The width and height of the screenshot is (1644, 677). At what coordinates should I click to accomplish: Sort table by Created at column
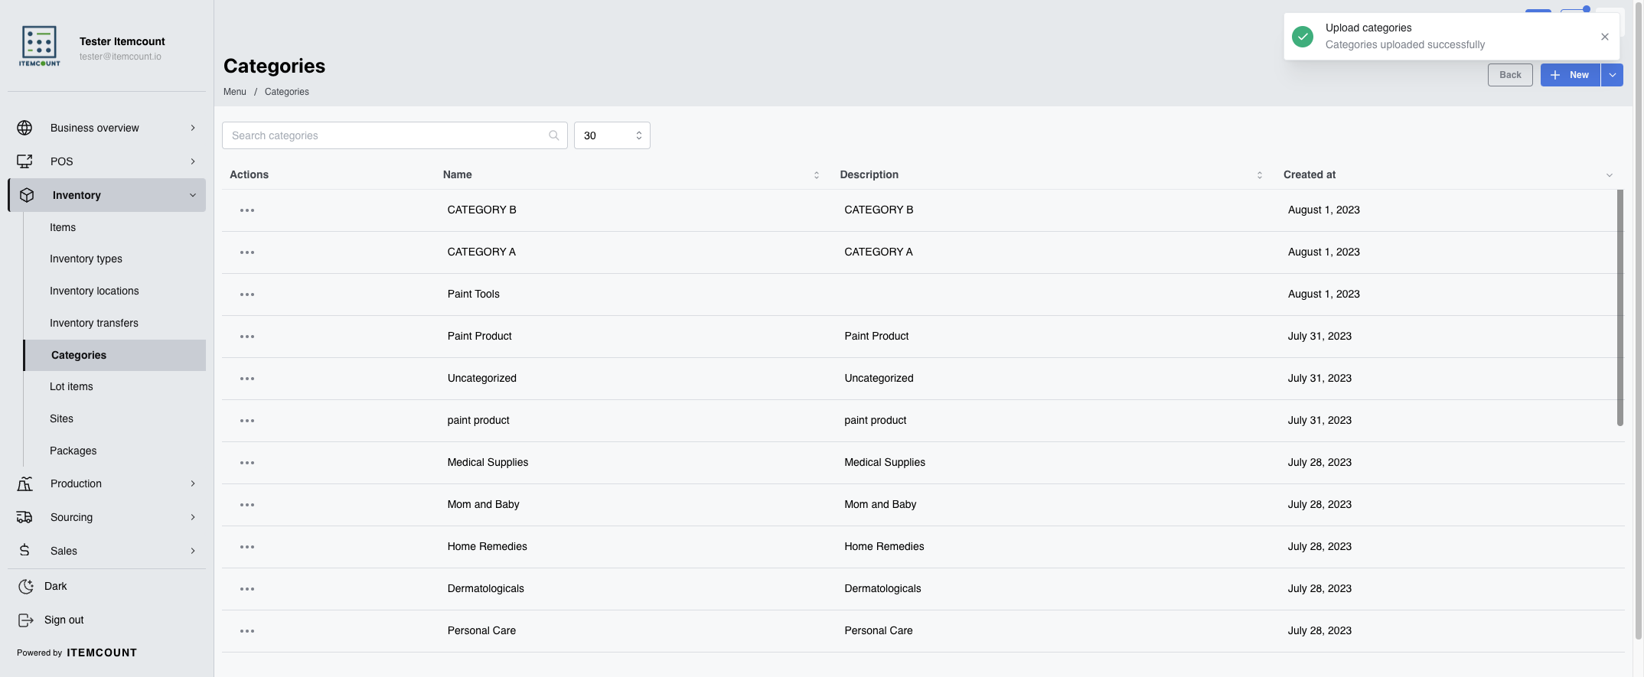pyautogui.click(x=1610, y=175)
